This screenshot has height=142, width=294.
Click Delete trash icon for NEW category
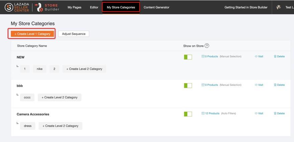275,57
